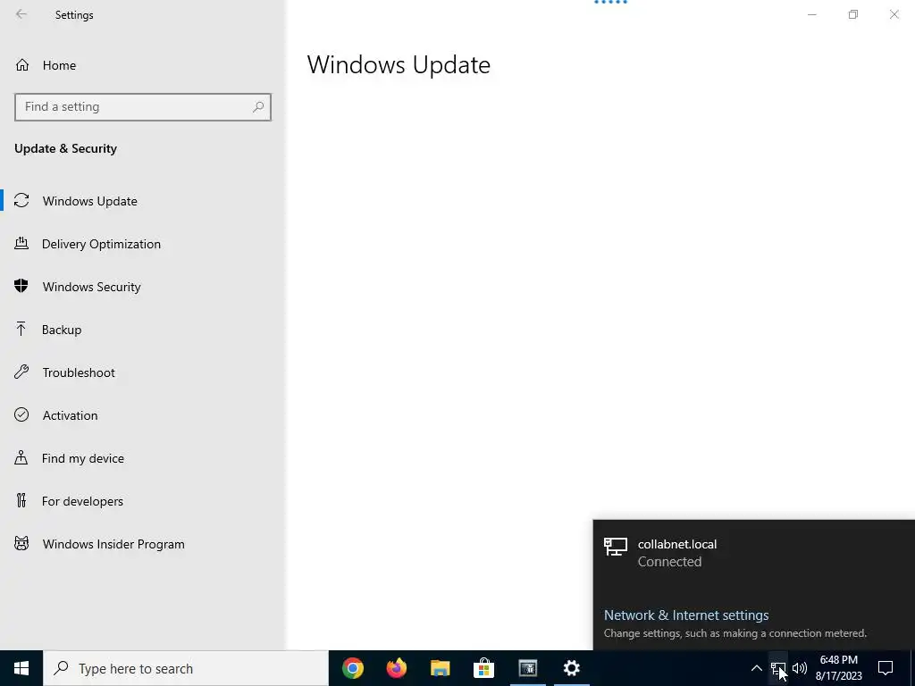Select the collabnet.local connected network
The image size is (915, 686).
[754, 552]
